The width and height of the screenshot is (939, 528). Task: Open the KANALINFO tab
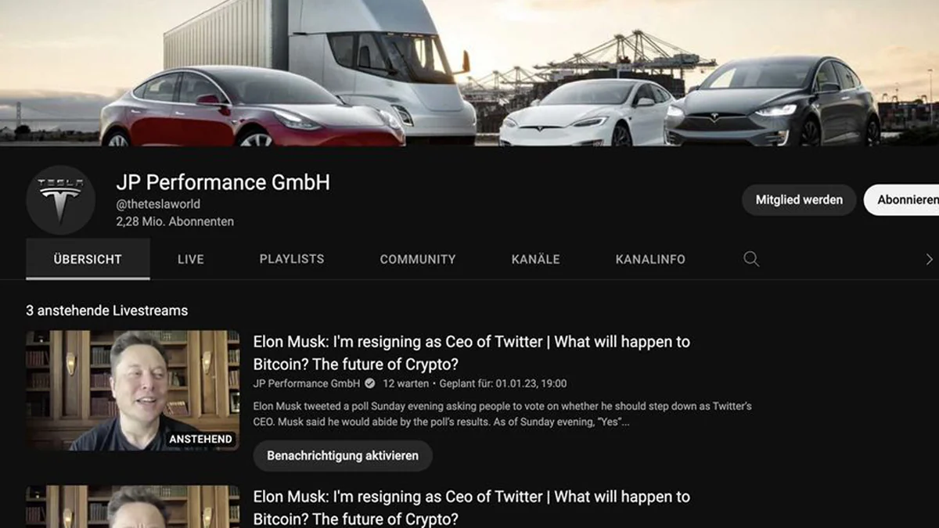click(x=650, y=259)
